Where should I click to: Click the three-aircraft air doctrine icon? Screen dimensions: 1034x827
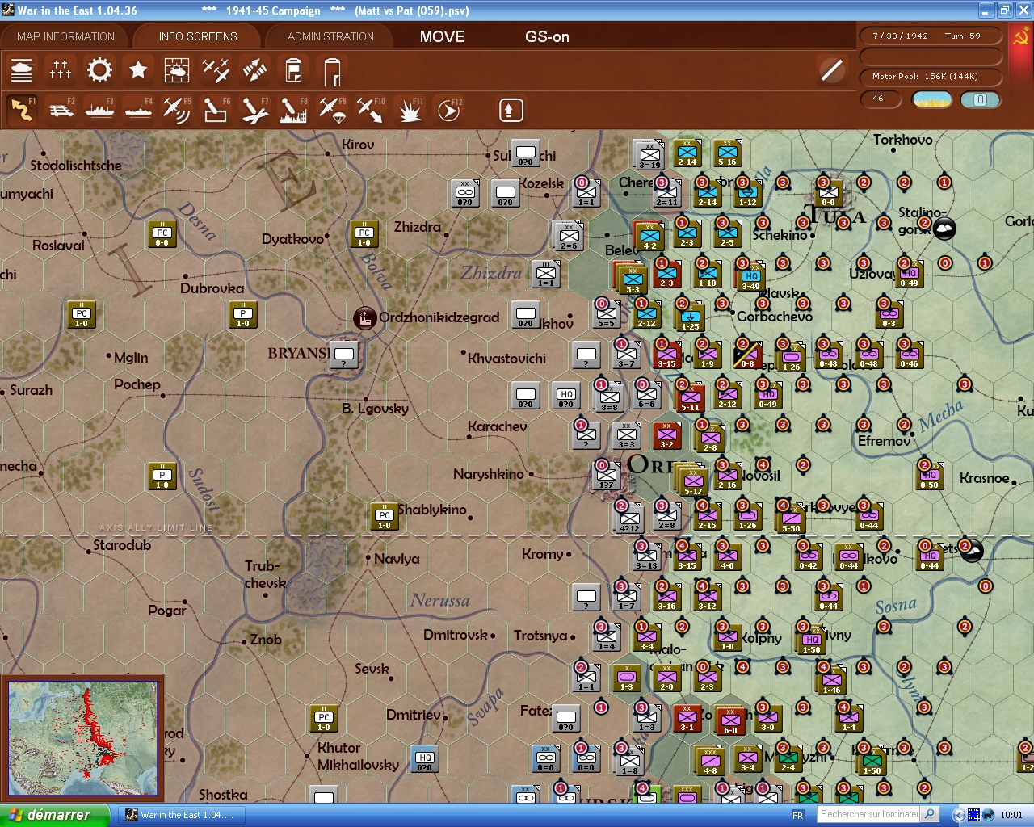click(216, 70)
